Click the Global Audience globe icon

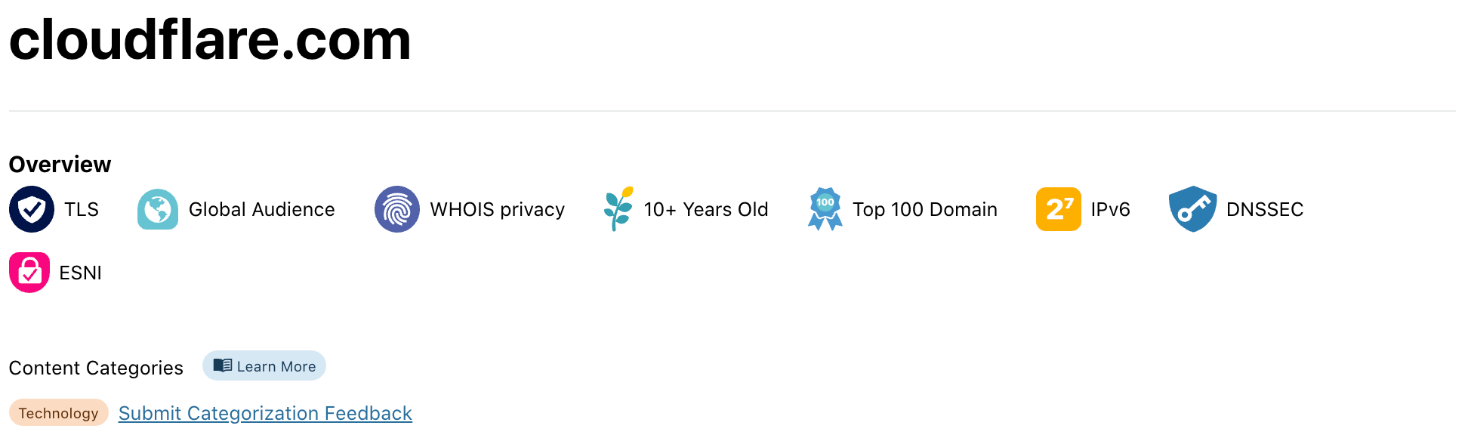tap(158, 209)
